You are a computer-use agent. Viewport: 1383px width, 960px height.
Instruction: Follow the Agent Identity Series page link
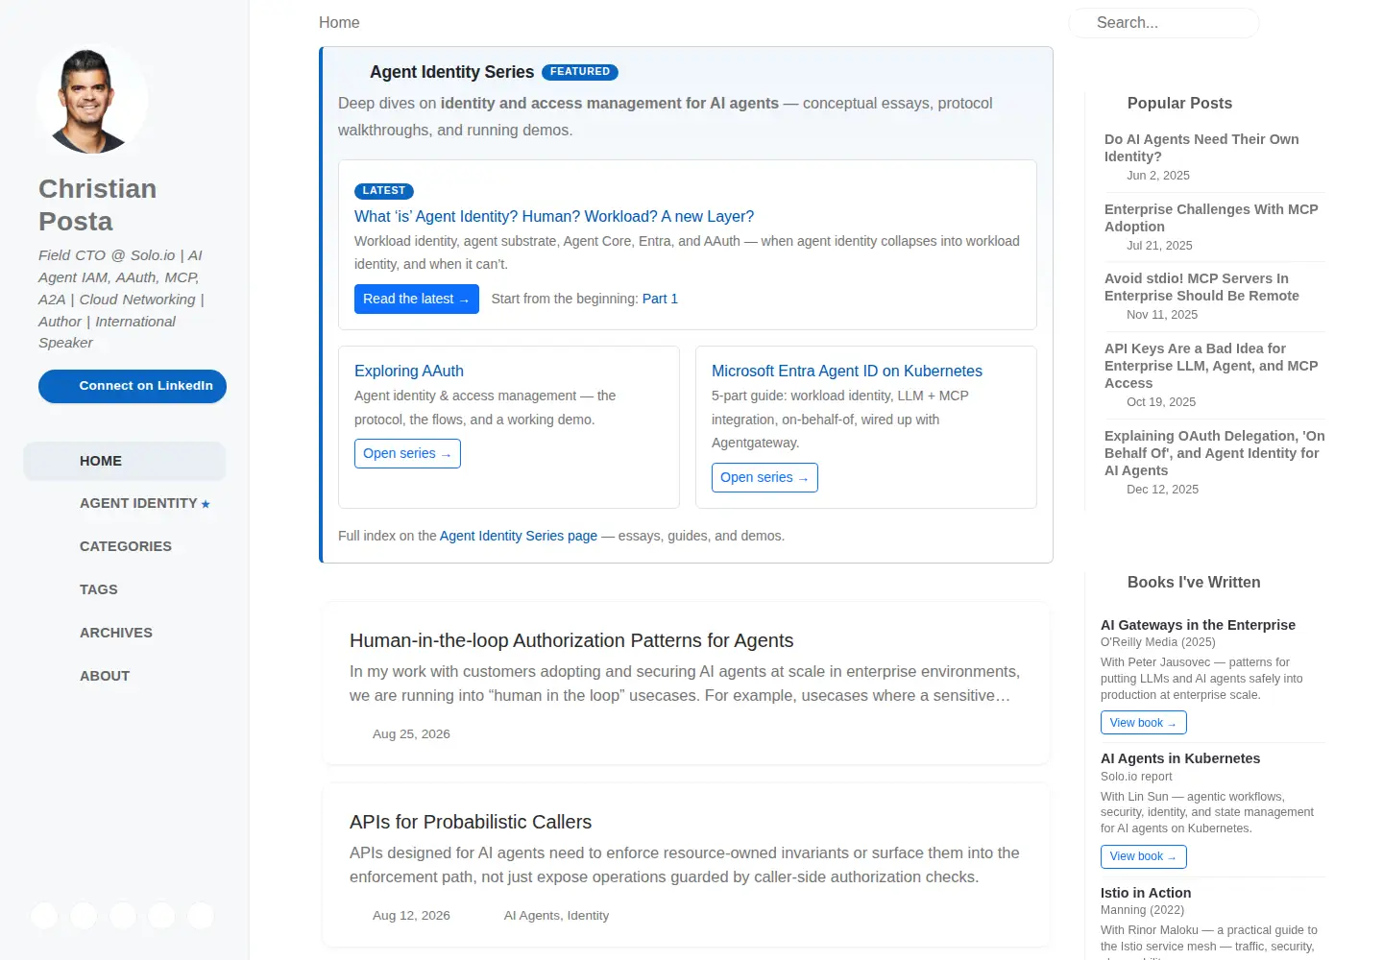(x=519, y=536)
